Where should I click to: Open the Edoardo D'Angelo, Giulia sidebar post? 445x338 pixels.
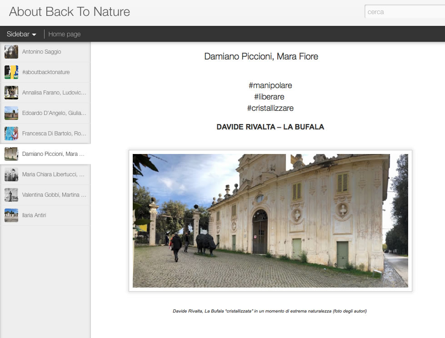pyautogui.click(x=54, y=113)
